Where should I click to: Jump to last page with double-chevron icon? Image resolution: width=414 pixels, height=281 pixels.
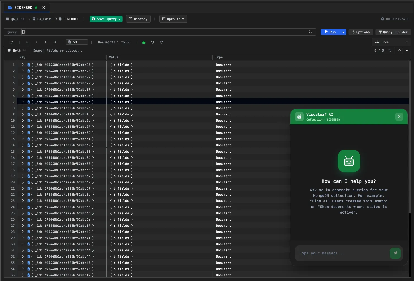55,42
